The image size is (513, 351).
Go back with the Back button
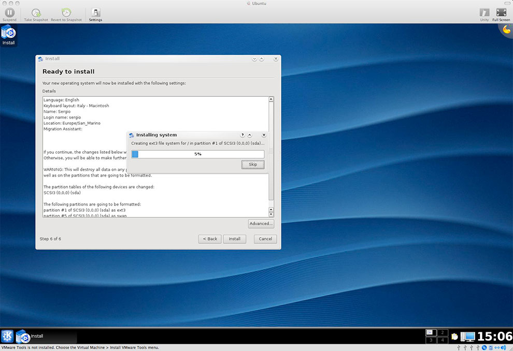click(x=210, y=239)
